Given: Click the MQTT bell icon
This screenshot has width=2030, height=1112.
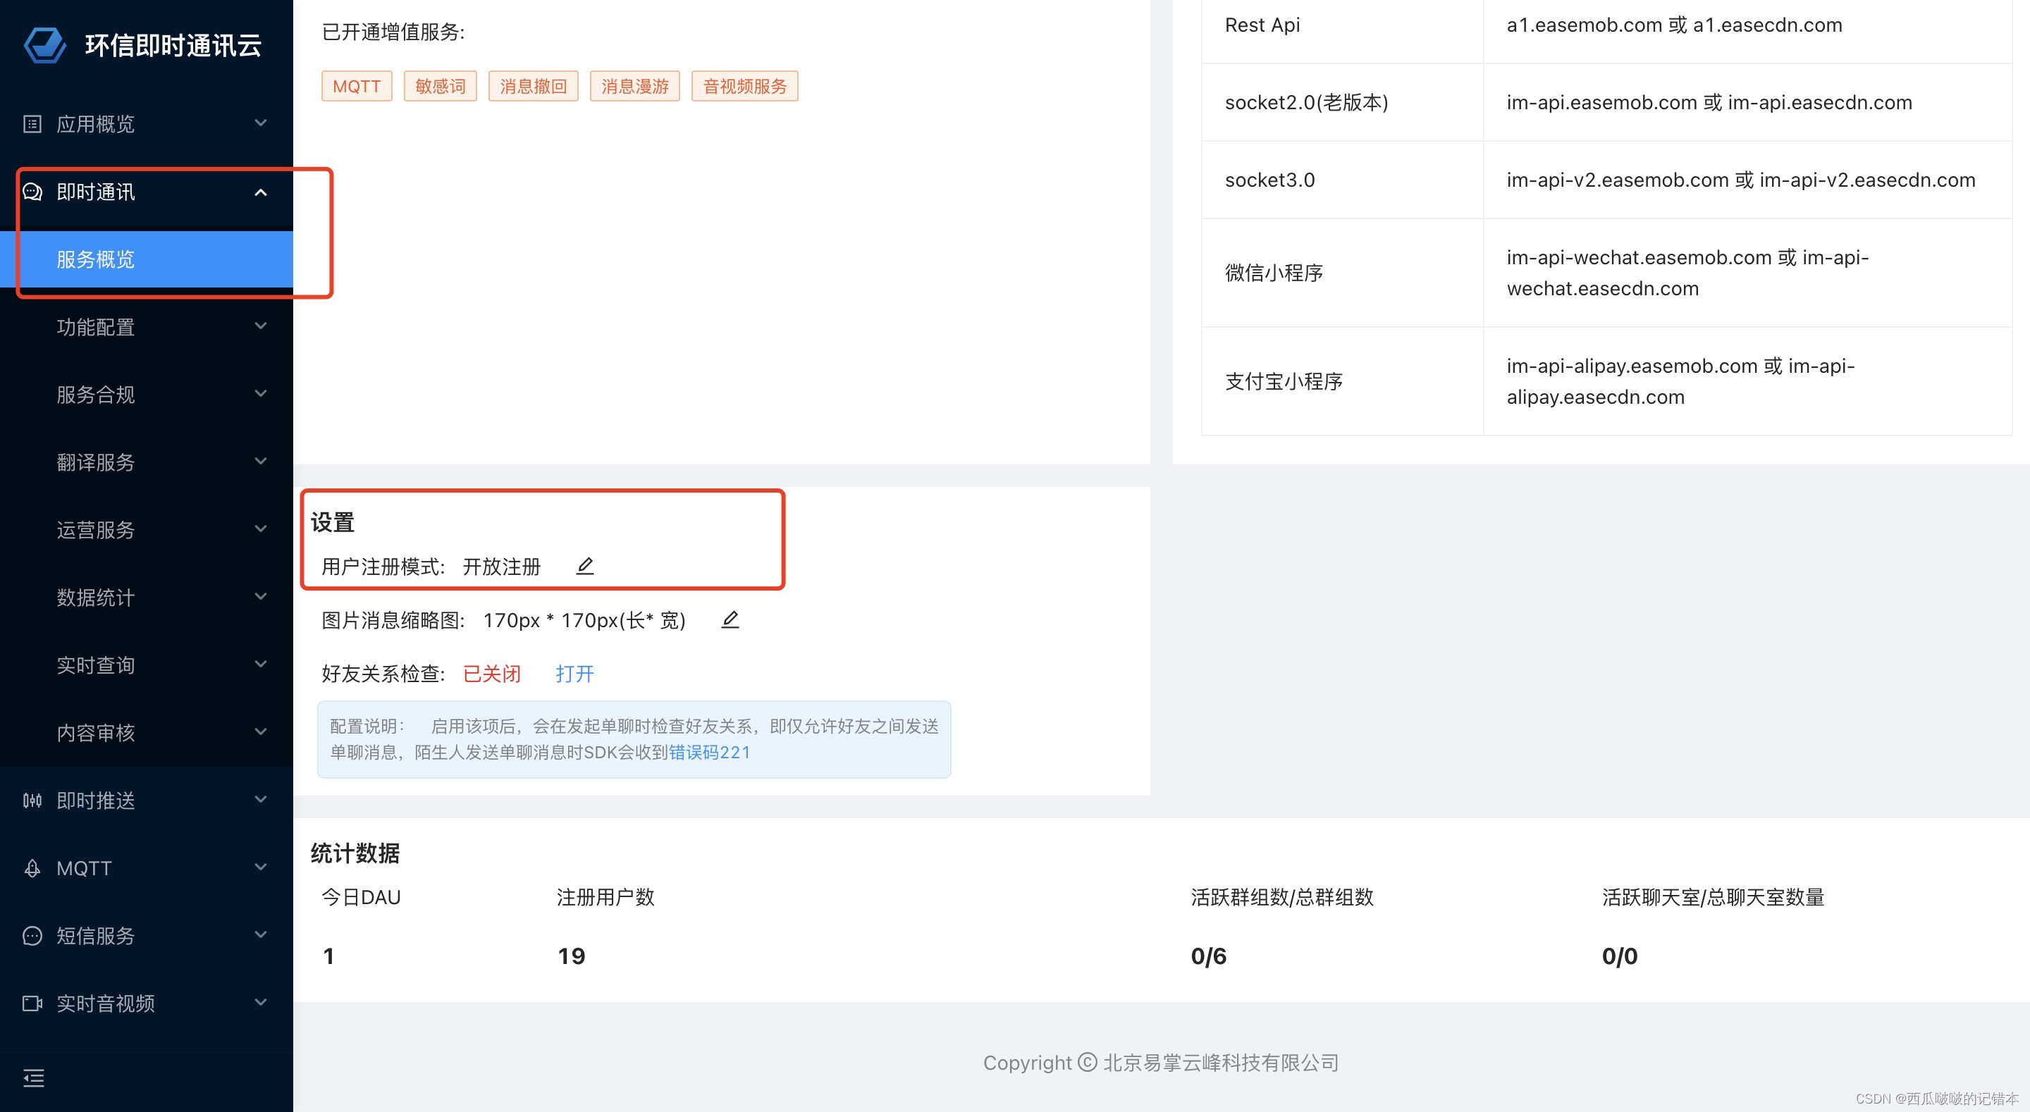Looking at the screenshot, I should (32, 867).
